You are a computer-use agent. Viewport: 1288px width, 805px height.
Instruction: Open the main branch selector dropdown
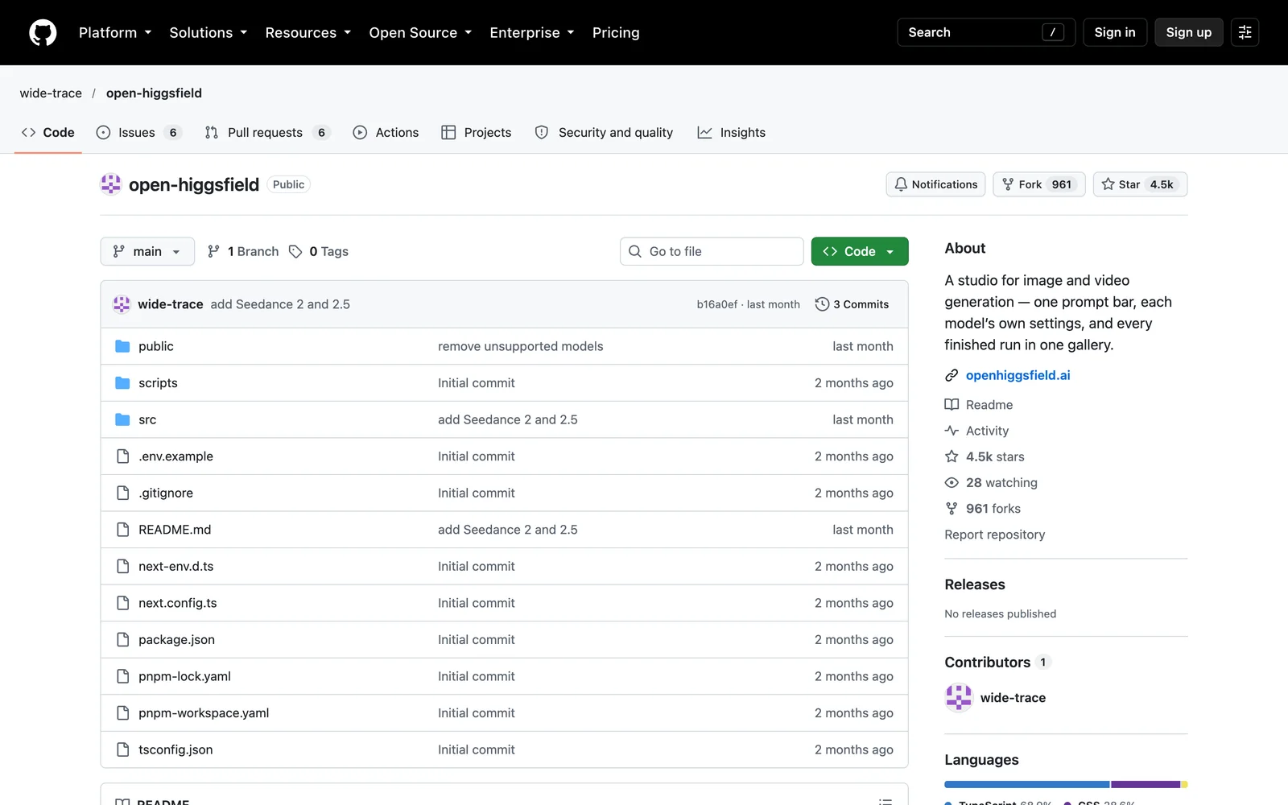point(147,251)
